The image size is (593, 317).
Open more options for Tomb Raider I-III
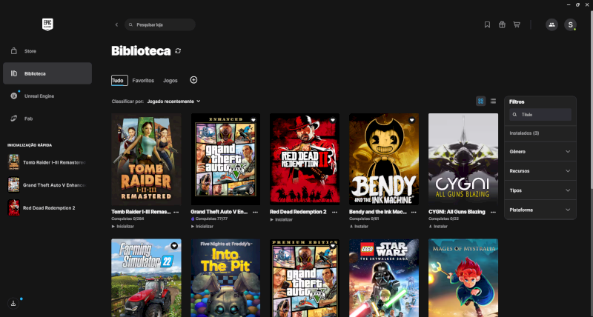176,212
